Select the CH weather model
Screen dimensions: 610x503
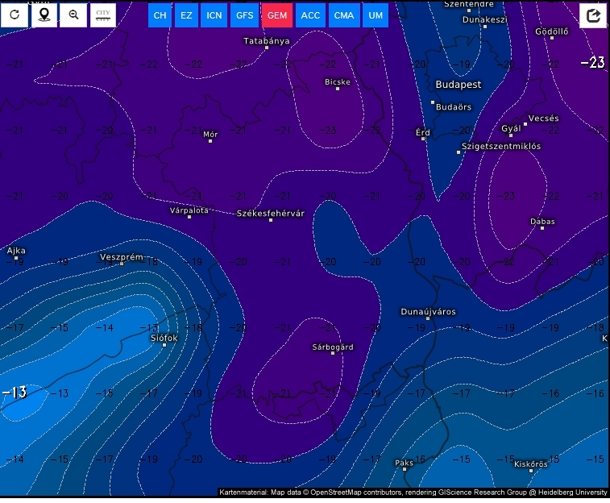tap(160, 15)
